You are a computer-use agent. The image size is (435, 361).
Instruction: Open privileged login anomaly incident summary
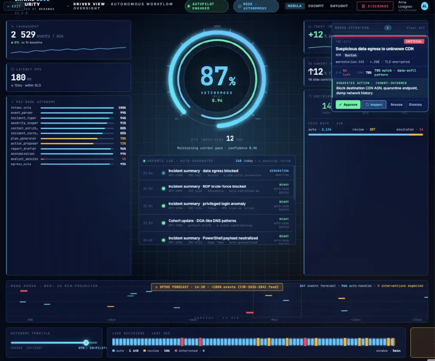point(216,206)
